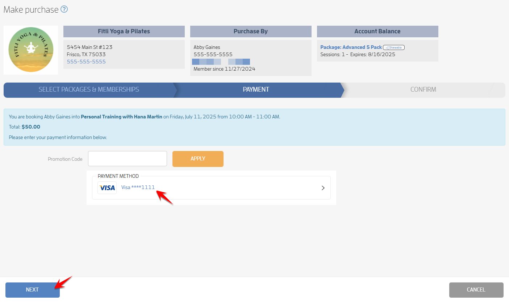This screenshot has width=509, height=302.
Task: Click the $50.00 total amount
Action: tap(31, 127)
